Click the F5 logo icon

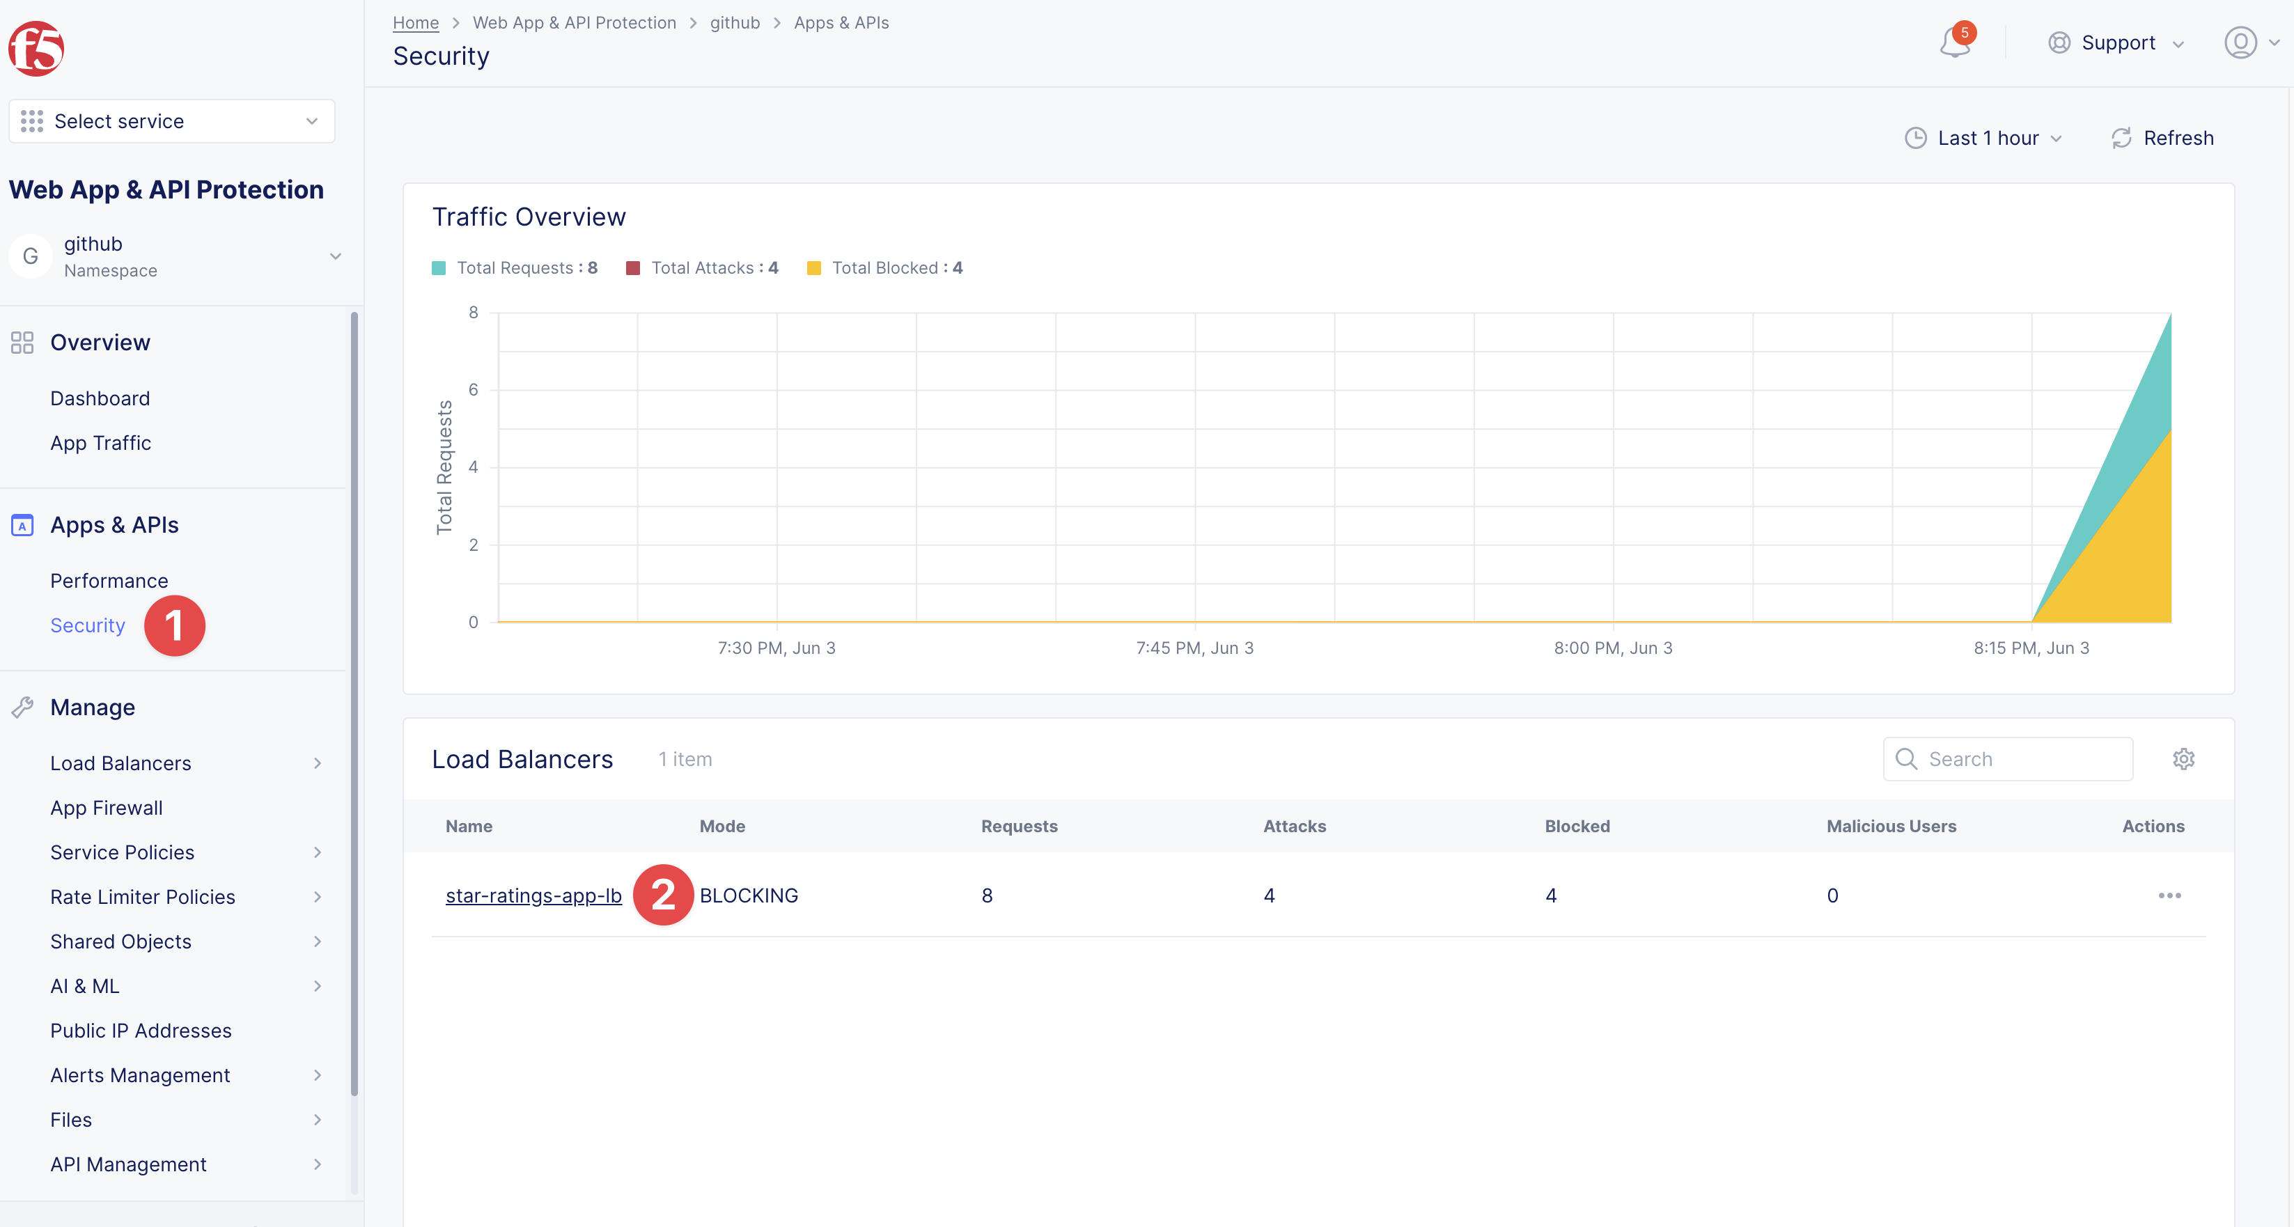coord(36,48)
